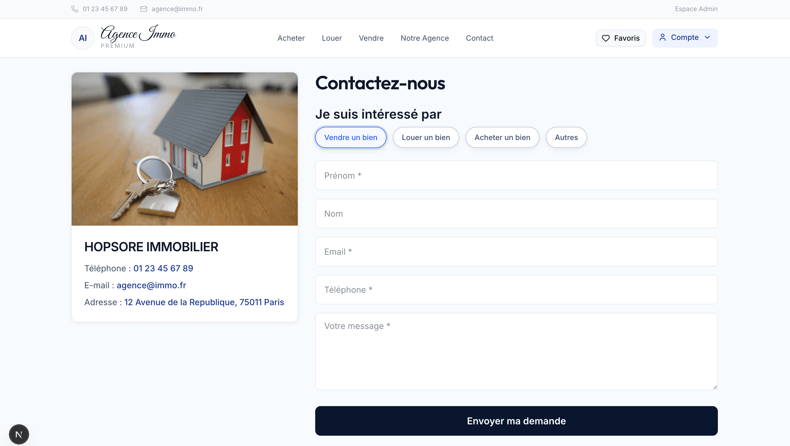Submit via "Envoyer ma demande" button
This screenshot has width=790, height=446.
pos(516,421)
